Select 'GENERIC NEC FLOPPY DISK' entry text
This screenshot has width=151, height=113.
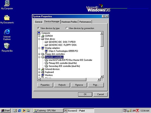click(63, 45)
